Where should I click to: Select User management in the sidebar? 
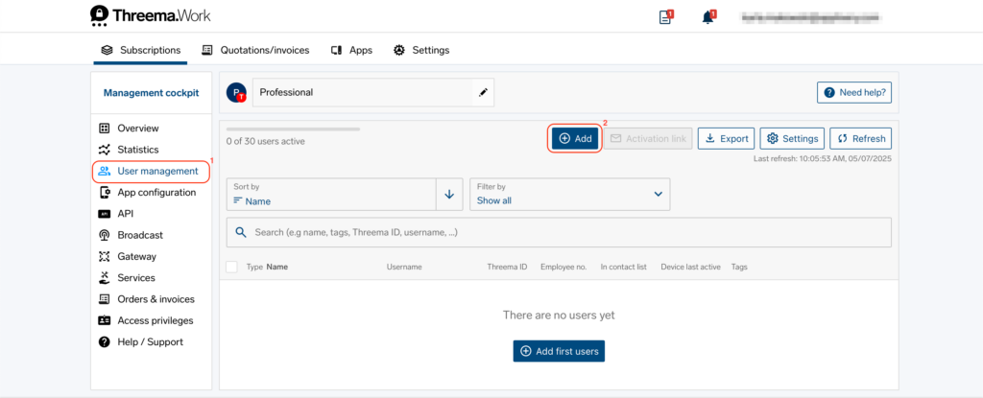[151, 171]
